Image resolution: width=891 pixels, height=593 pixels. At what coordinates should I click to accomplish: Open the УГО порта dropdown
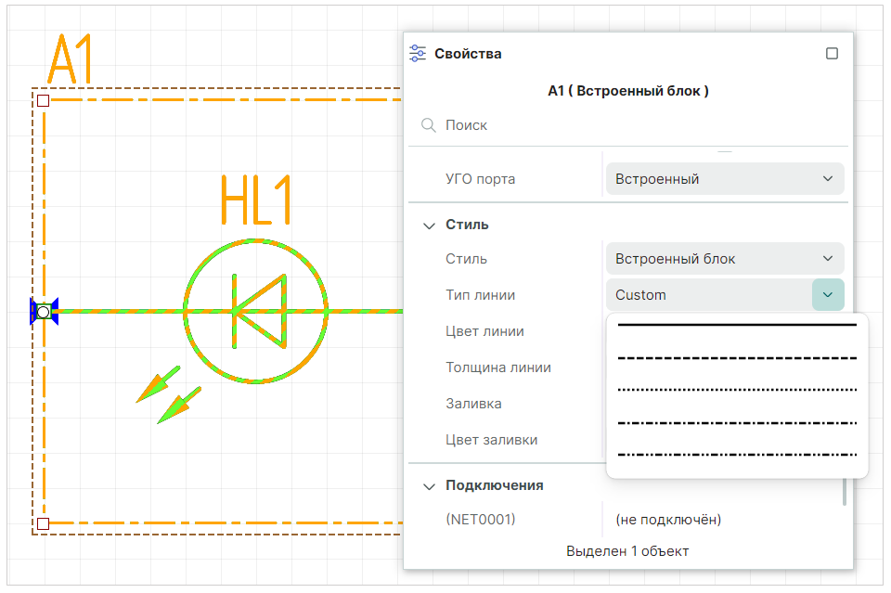(725, 179)
